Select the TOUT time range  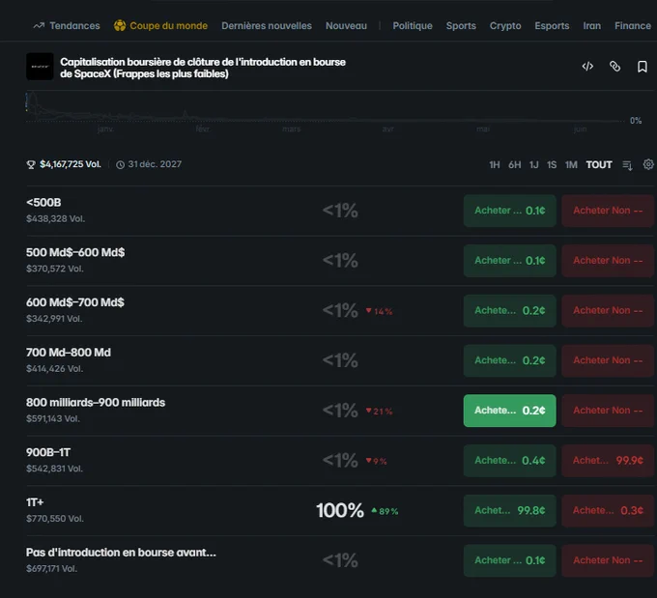[599, 164]
